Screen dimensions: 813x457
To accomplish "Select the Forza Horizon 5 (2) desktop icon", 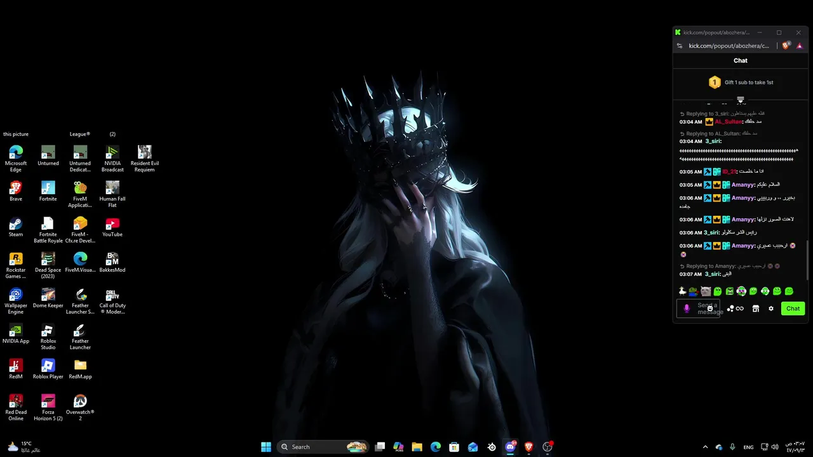I will (48, 407).
